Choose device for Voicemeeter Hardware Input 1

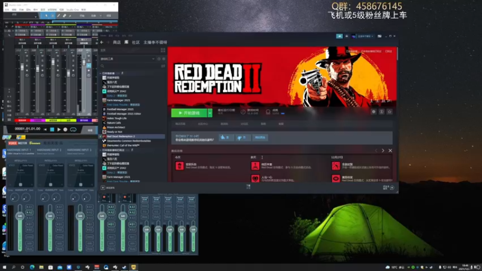(20, 154)
